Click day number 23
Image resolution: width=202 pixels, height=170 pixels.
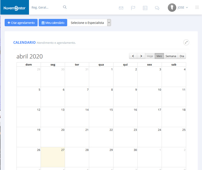tap(135, 130)
